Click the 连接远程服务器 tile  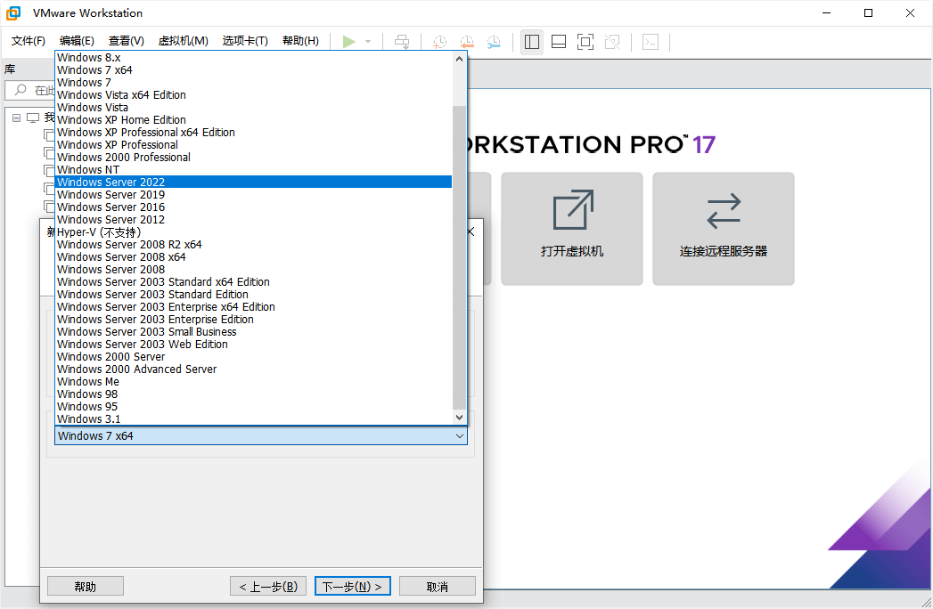723,228
